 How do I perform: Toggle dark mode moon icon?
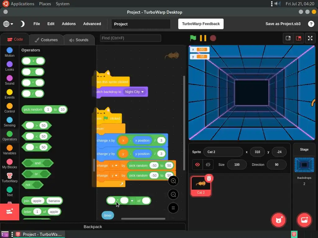coord(22,24)
